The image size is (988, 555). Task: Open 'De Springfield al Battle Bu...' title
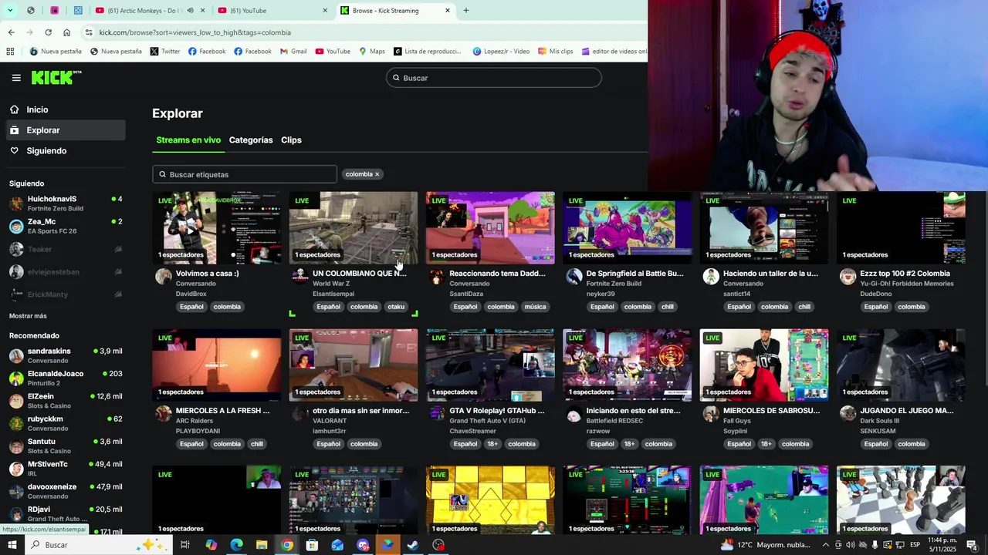point(634,274)
